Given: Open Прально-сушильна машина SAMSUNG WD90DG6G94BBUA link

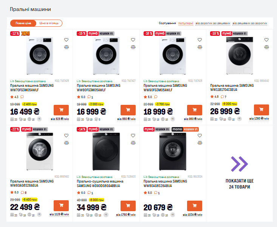Looking at the screenshot, I should (x=99, y=184).
